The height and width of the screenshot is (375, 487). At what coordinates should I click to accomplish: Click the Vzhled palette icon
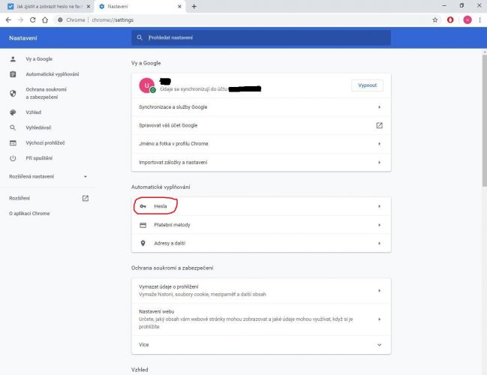click(13, 112)
